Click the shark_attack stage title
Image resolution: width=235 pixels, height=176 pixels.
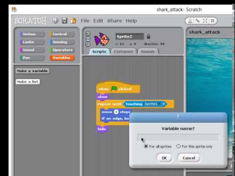point(205,32)
